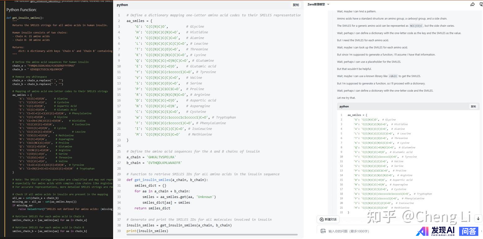Click the inline NCC(CO)C code snippet
The height and width of the screenshot is (239, 483).
416,26
